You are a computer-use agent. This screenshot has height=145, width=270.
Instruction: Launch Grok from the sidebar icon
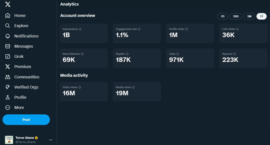pos(8,56)
